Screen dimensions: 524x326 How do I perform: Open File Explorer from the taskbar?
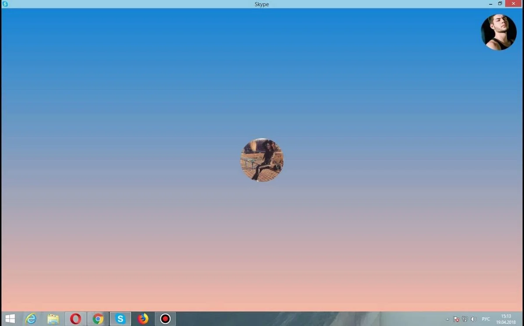coord(53,319)
